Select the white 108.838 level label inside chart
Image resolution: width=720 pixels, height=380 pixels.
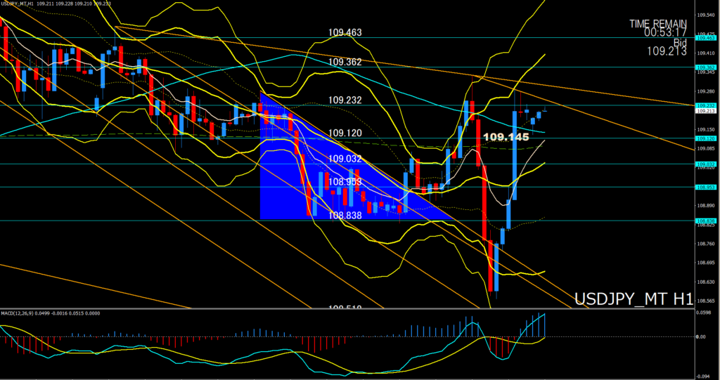(345, 215)
